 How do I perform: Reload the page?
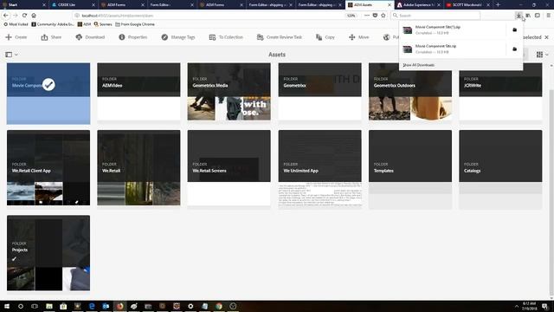click(x=24, y=16)
